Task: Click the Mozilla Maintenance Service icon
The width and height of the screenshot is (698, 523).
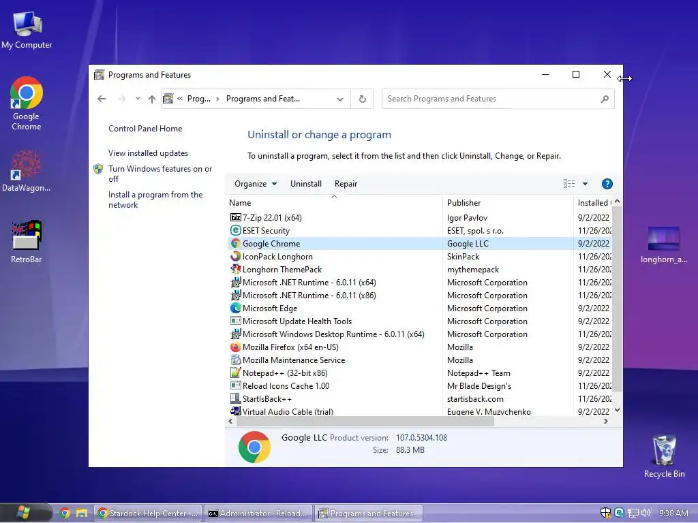Action: [235, 360]
